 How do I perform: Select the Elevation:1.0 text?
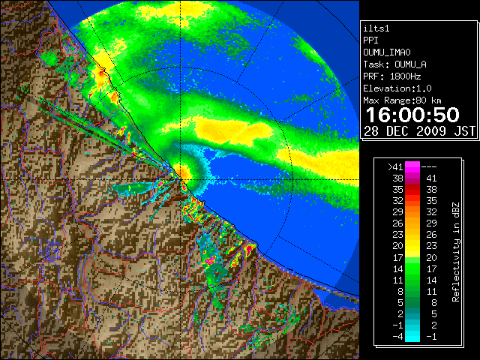[x=397, y=88]
